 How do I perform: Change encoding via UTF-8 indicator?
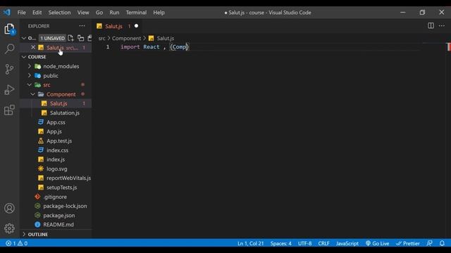click(305, 243)
